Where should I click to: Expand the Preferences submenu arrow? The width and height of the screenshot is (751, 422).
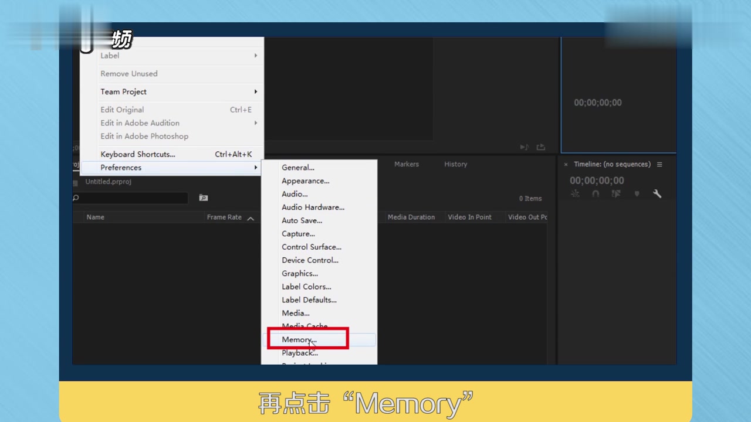click(x=256, y=168)
